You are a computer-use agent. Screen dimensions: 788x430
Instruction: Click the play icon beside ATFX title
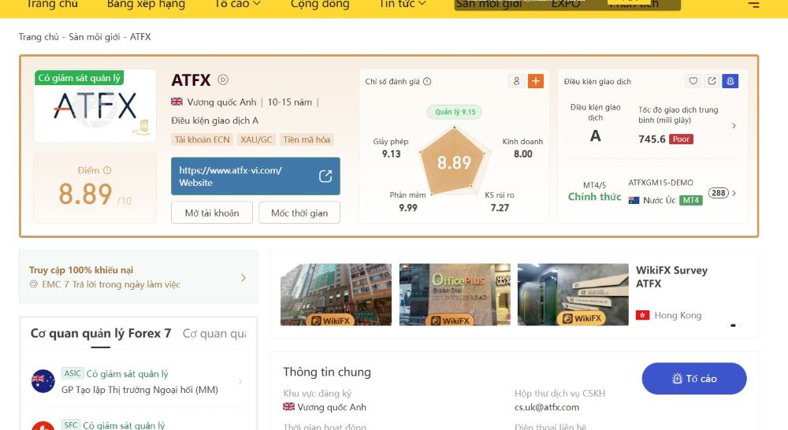[x=223, y=80]
